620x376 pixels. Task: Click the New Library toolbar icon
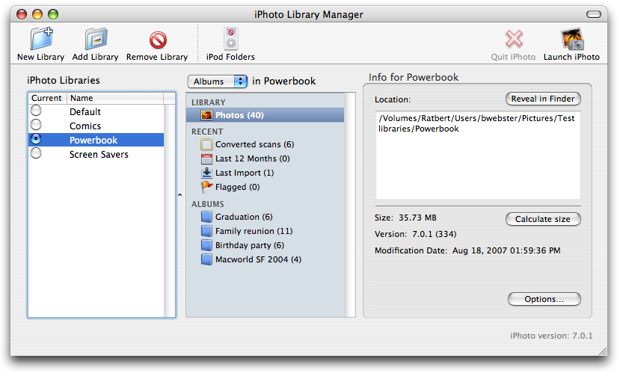point(40,39)
